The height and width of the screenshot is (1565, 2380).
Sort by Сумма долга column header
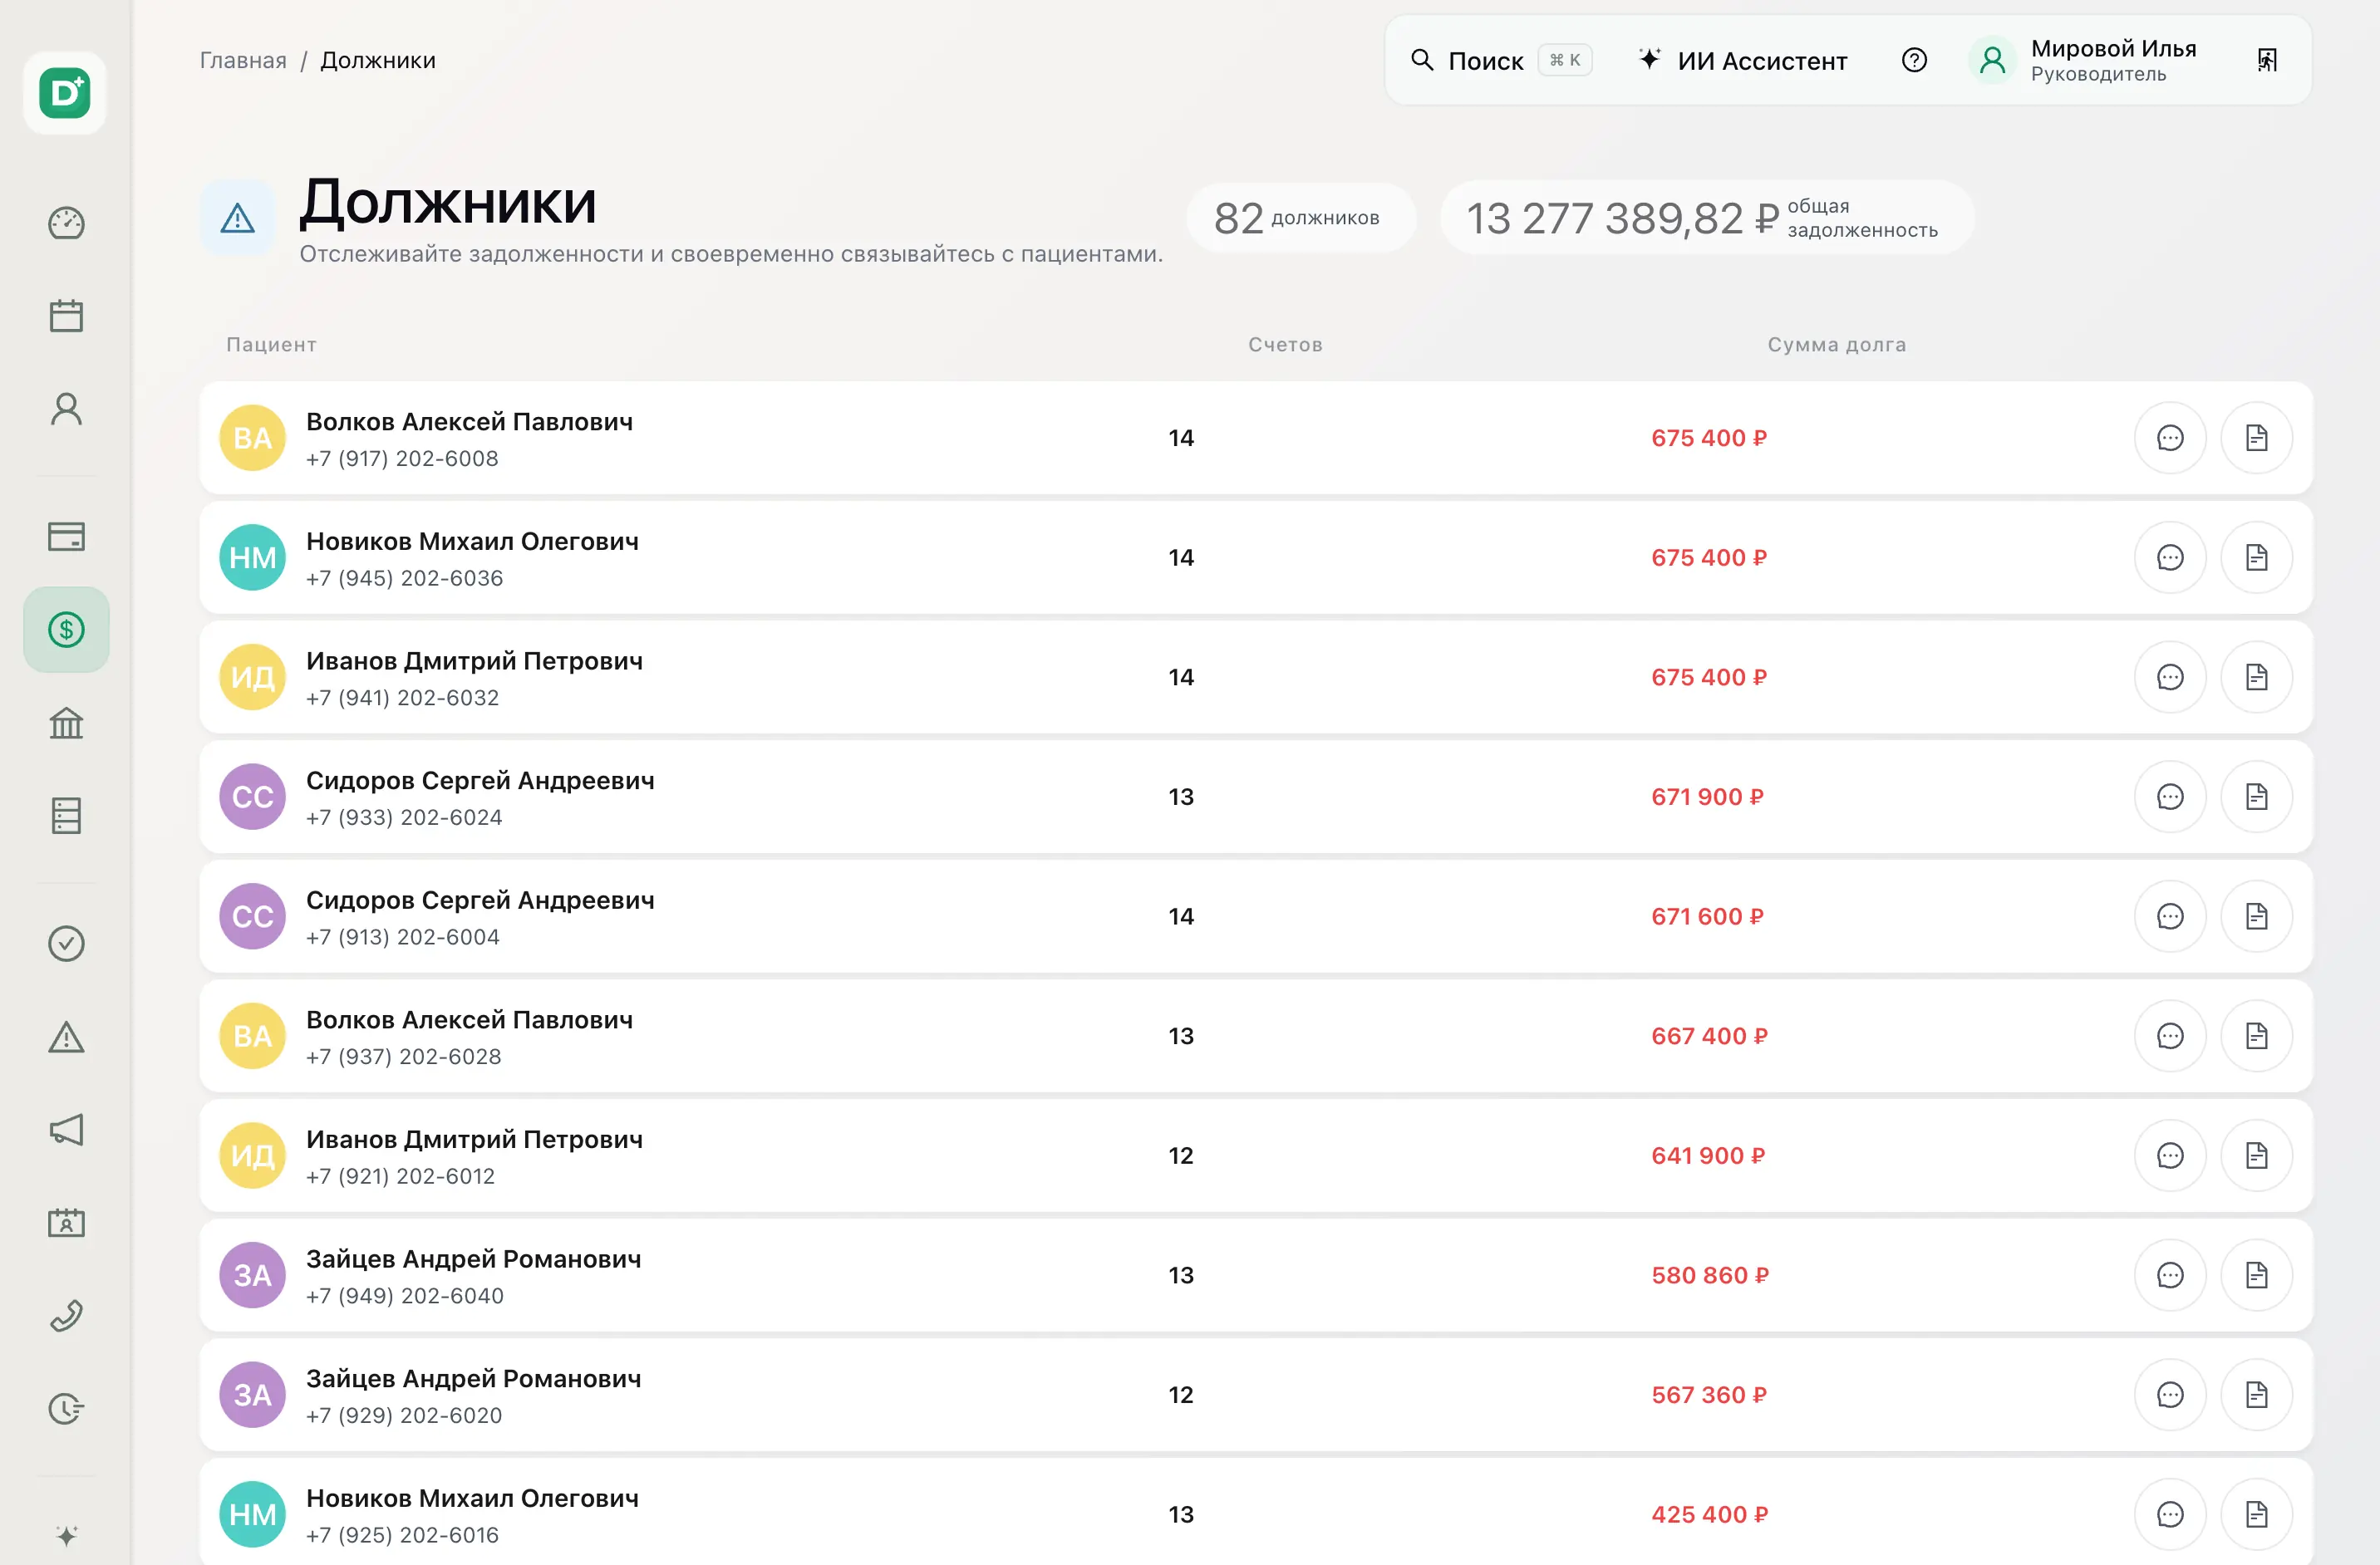click(x=1836, y=345)
